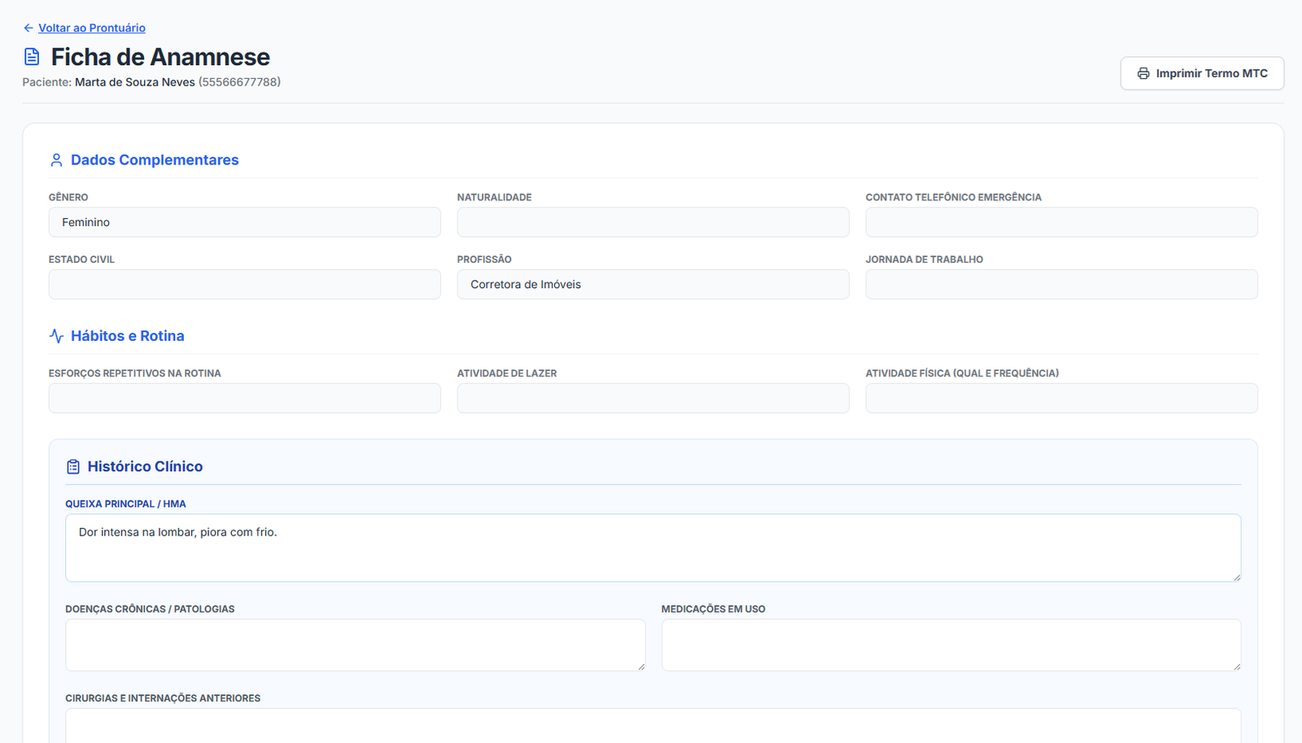Click the NATURALIDADE field label

pyautogui.click(x=495, y=198)
